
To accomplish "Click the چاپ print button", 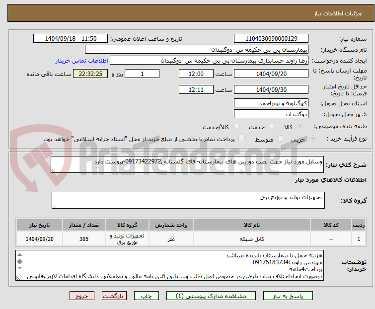I will pyautogui.click(x=146, y=296).
